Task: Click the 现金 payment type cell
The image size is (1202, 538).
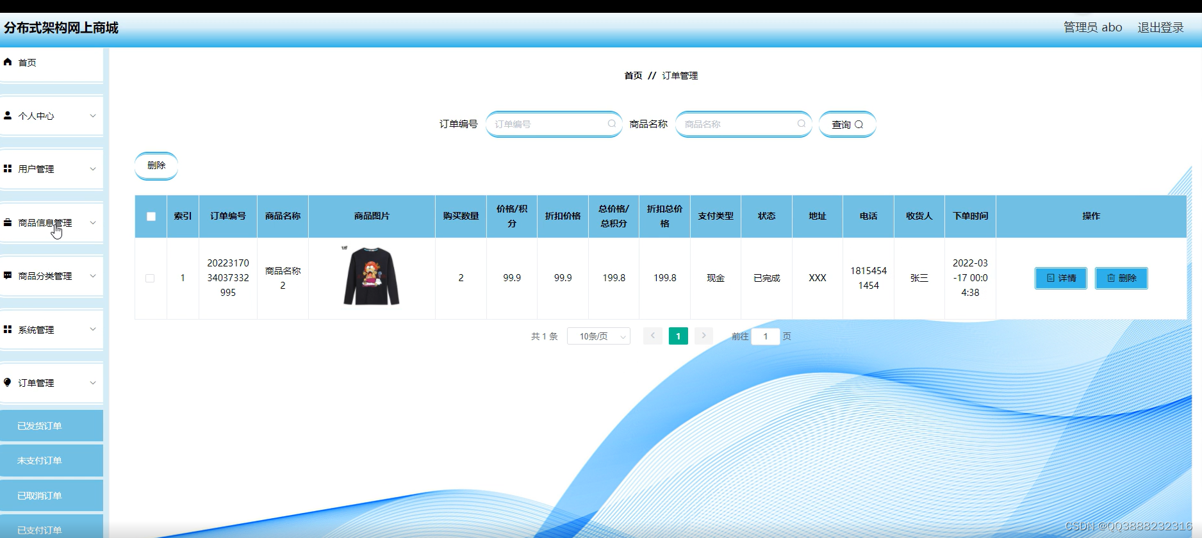Action: tap(716, 278)
